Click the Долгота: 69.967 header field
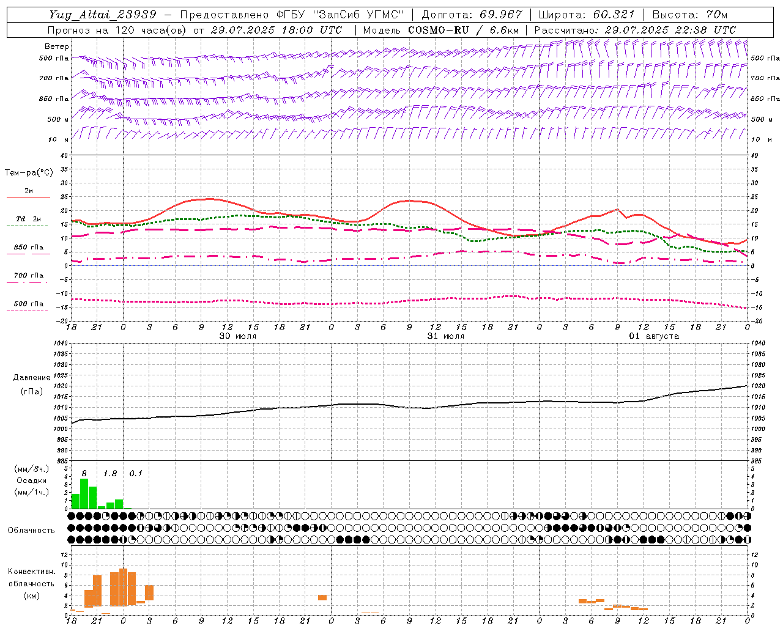Screen dimensions: 783x626 coord(472,15)
